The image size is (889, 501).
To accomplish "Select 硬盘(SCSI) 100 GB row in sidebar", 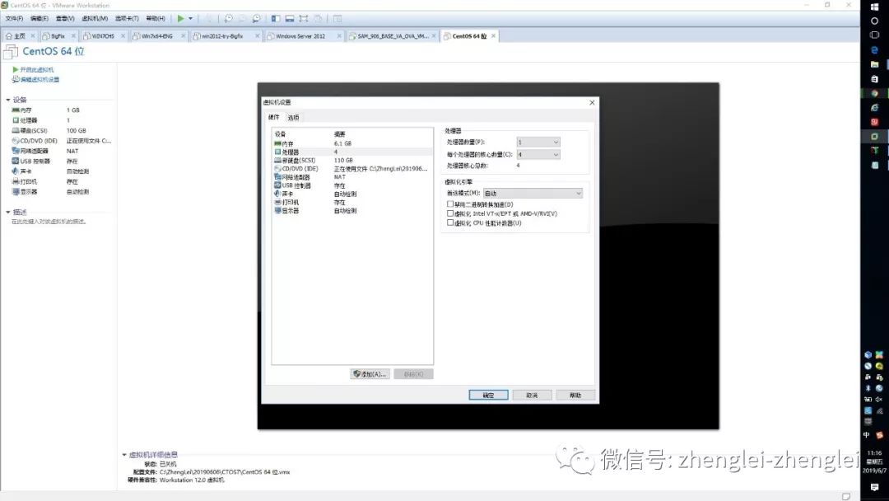I will [x=61, y=130].
